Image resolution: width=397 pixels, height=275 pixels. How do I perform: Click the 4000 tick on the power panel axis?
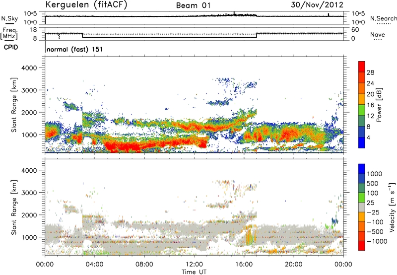29,68
